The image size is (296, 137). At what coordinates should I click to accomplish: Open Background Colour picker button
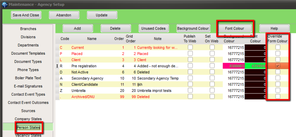(x=193, y=28)
